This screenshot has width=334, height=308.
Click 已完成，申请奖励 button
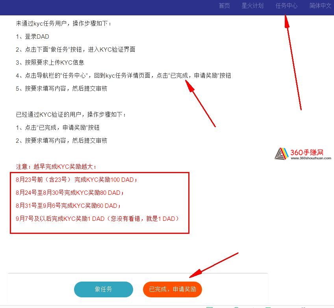click(x=173, y=289)
